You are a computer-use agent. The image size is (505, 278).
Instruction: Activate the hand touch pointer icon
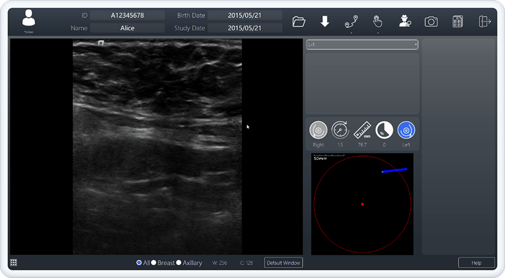(x=377, y=22)
